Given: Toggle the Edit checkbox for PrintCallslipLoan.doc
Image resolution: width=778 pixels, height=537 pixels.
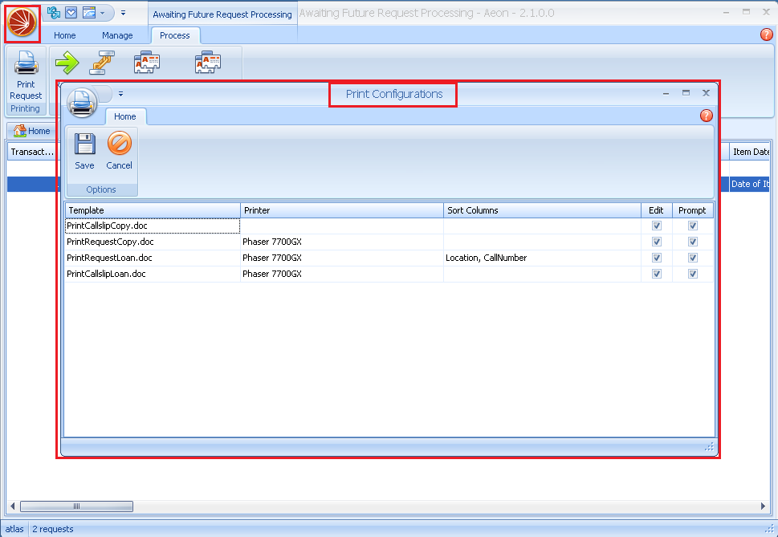Looking at the screenshot, I should tap(656, 274).
